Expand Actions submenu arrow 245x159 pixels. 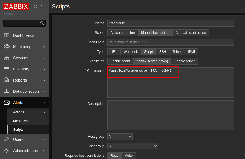[44, 112]
